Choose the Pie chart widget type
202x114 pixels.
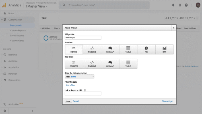point(146,50)
